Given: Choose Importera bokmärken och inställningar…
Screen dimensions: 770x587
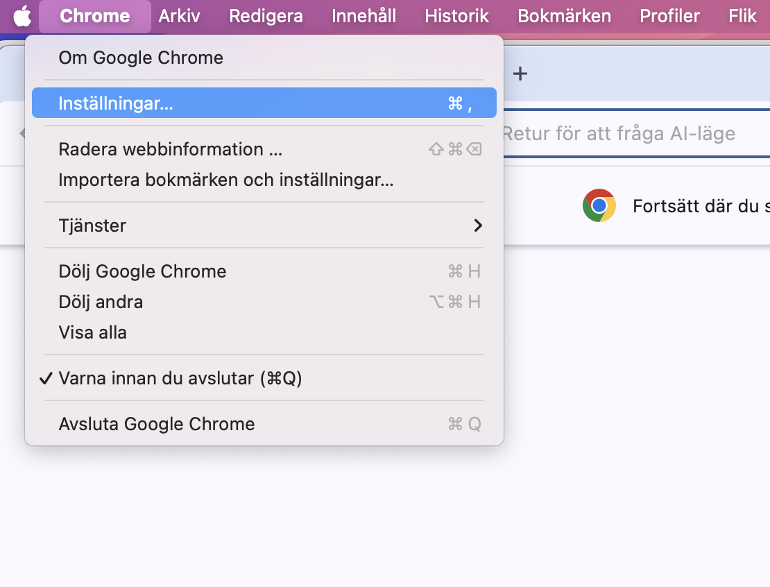Looking at the screenshot, I should pyautogui.click(x=264, y=180).
